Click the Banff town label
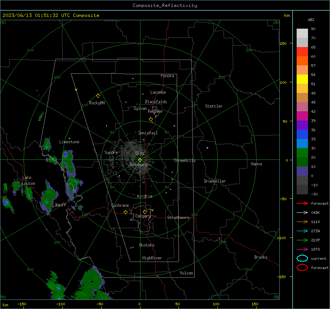Image resolution: width=330 pixels, height=309 pixels. pos(60,205)
